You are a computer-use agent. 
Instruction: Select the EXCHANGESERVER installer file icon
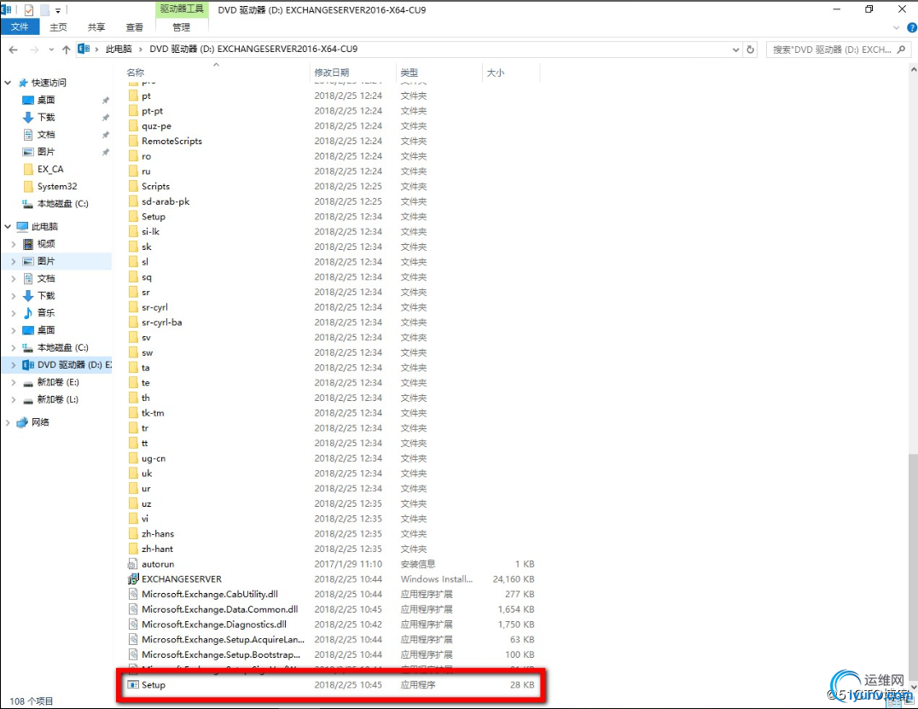133,579
